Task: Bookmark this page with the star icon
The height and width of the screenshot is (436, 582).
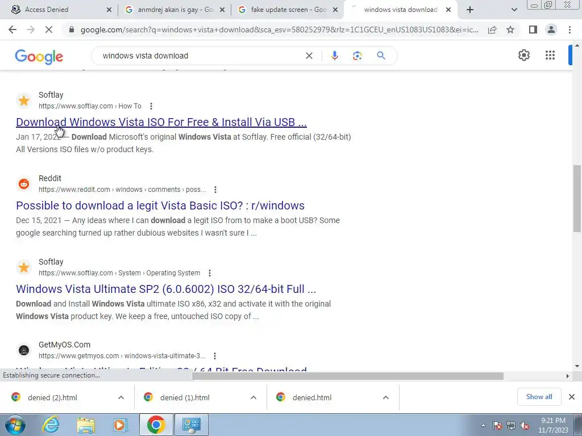Action: pyautogui.click(x=510, y=30)
